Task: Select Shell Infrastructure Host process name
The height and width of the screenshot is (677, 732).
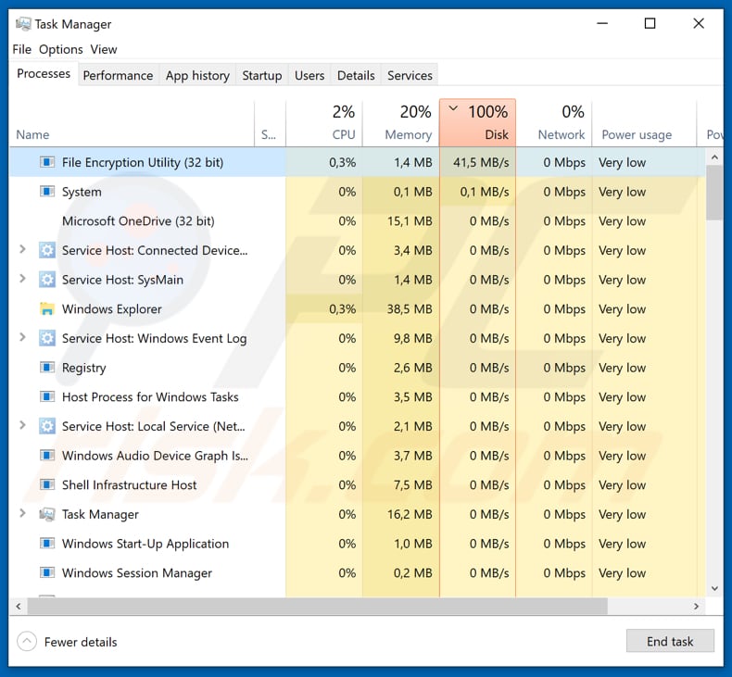Action: point(130,485)
